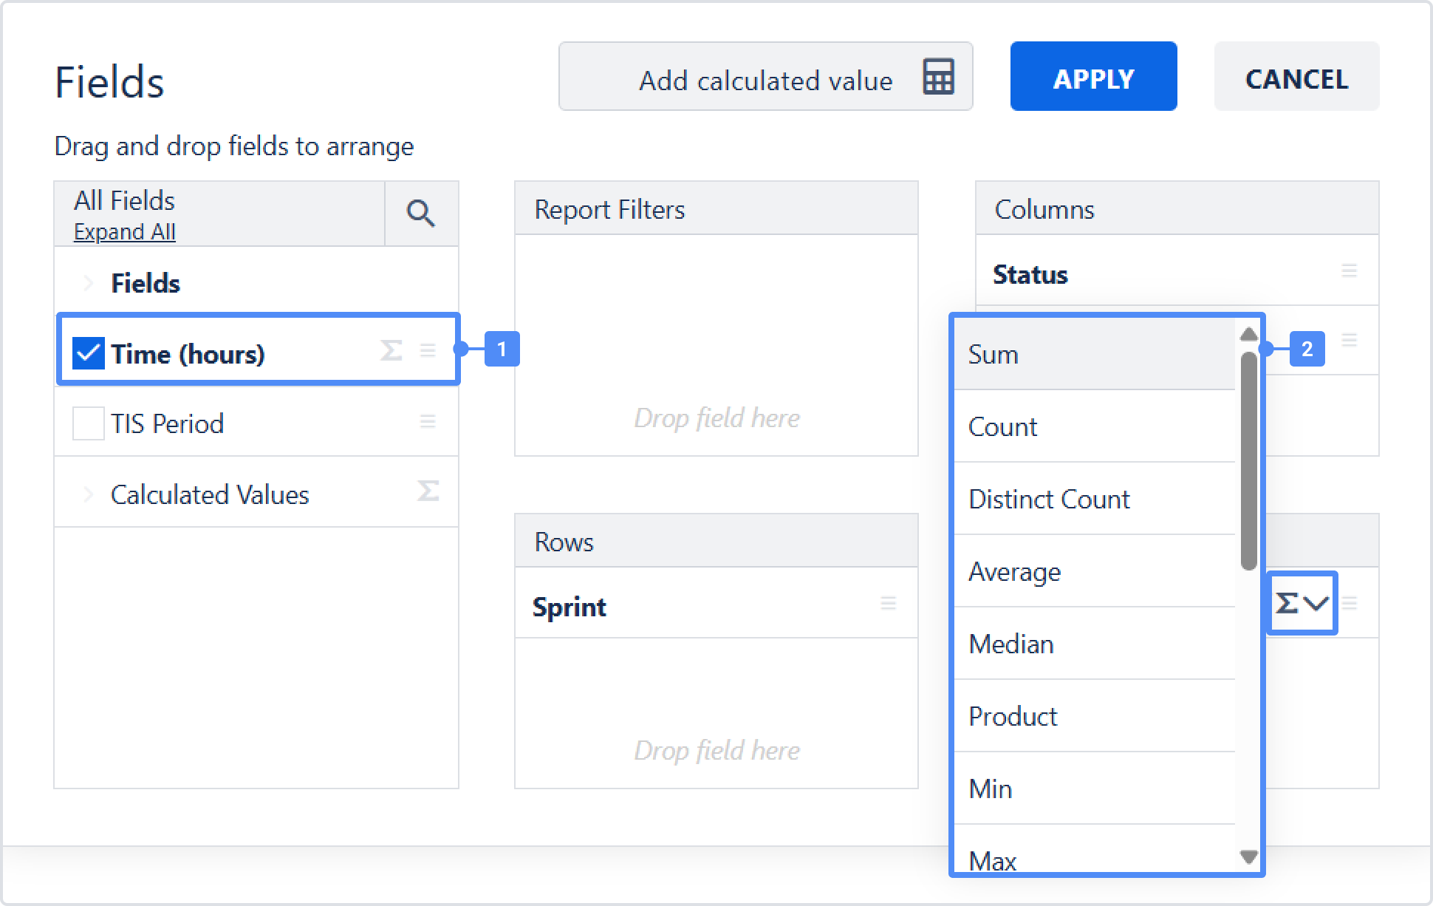This screenshot has height=906, width=1433.
Task: Select Distinct Count aggregation option
Action: [x=1049, y=499]
